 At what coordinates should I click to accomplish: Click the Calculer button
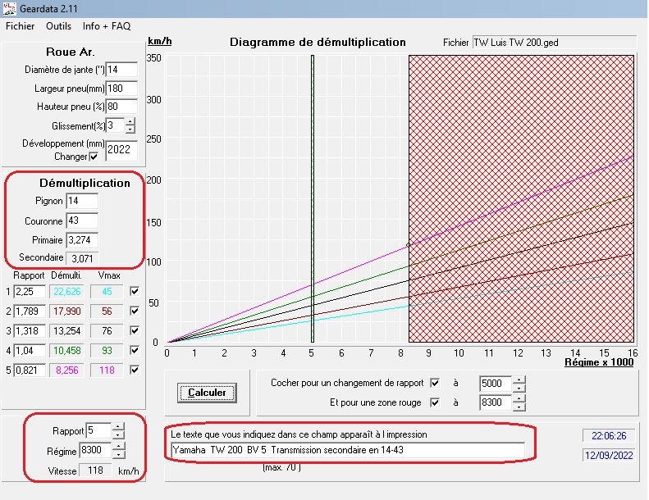click(x=207, y=393)
